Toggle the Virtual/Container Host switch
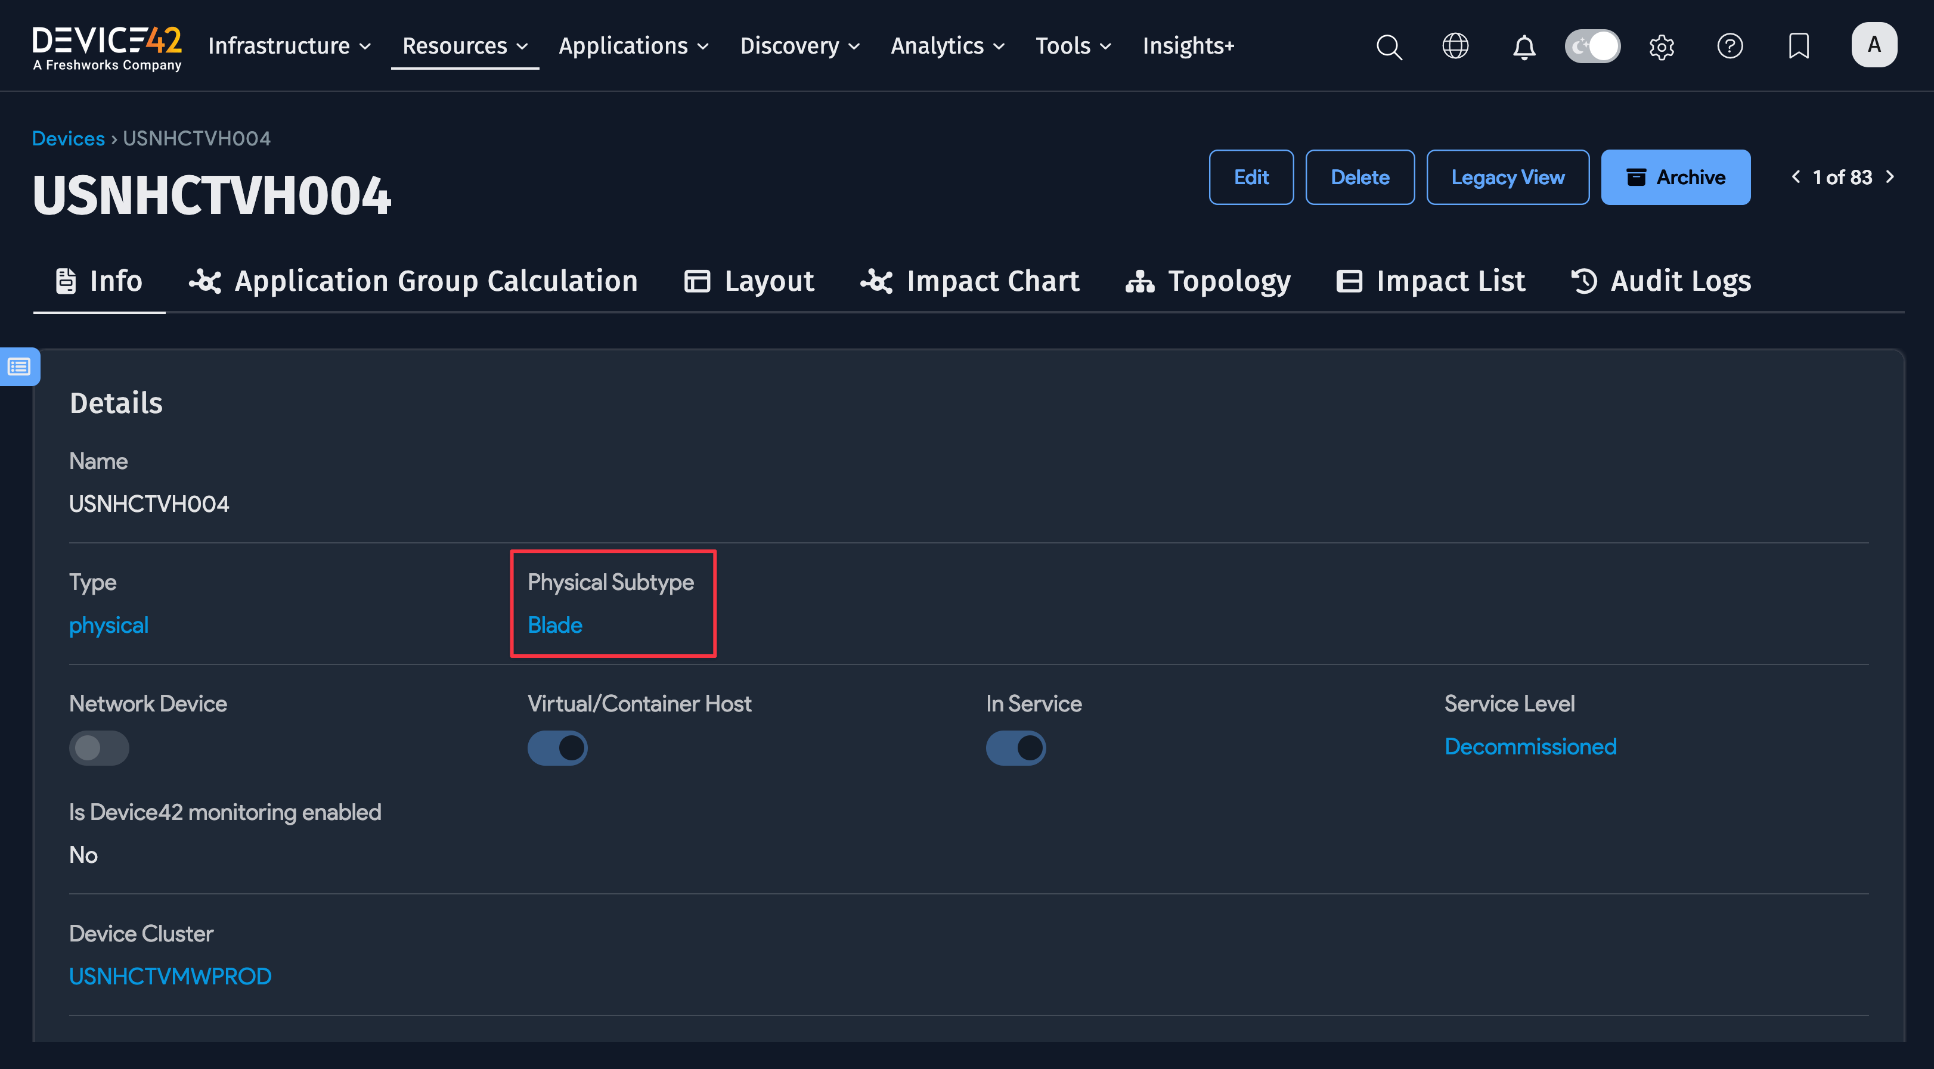 tap(557, 747)
